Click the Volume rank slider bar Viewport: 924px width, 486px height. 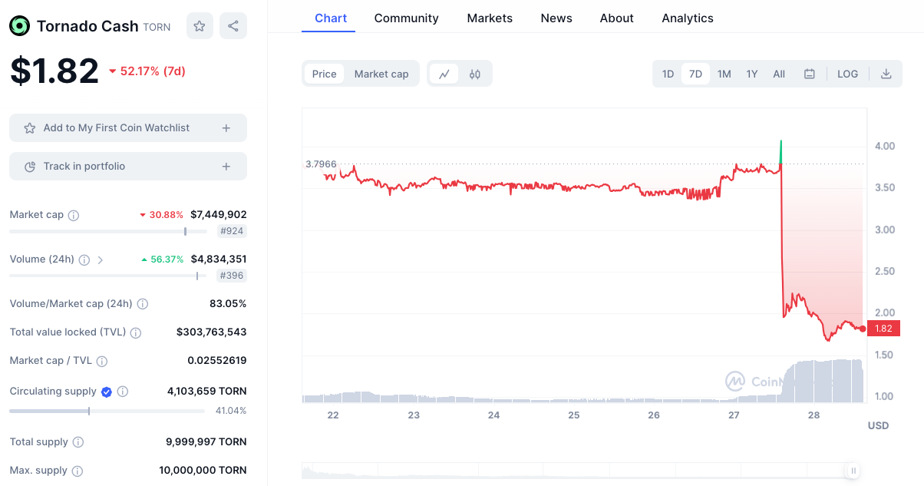[x=108, y=276]
